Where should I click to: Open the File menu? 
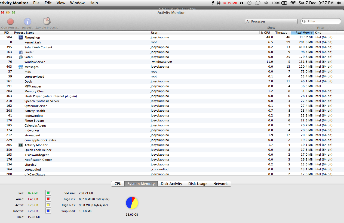36,3
